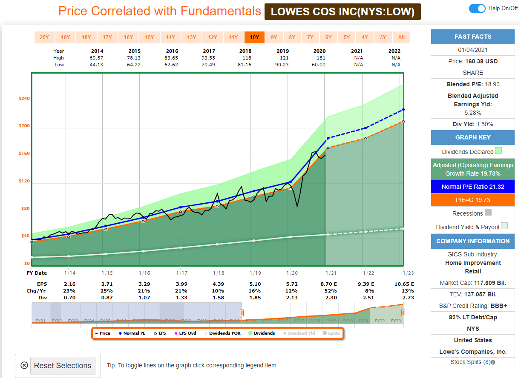
Task: Click the blue Normal P/E Ratio 21.32 key badge
Action: tap(472, 186)
